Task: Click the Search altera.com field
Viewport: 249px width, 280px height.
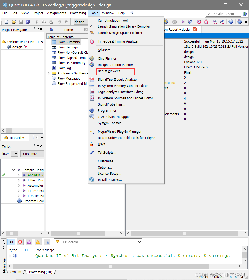Action: 223,14
